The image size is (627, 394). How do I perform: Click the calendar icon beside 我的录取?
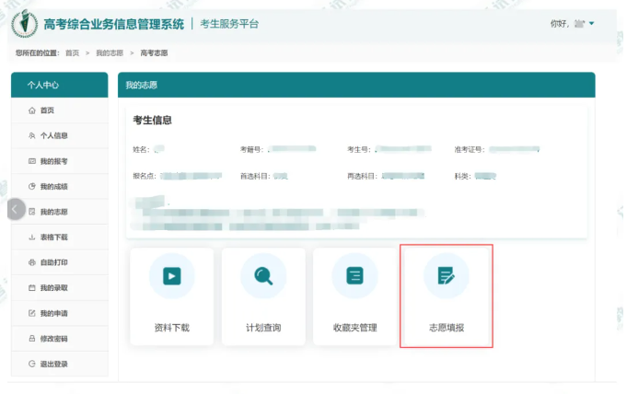32,287
